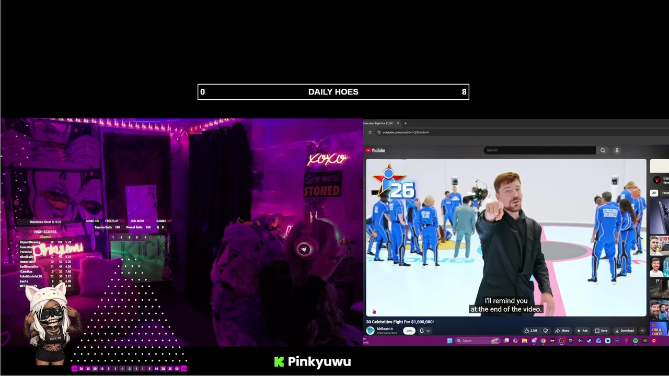Click the DAILY HOES progress bar

click(333, 92)
